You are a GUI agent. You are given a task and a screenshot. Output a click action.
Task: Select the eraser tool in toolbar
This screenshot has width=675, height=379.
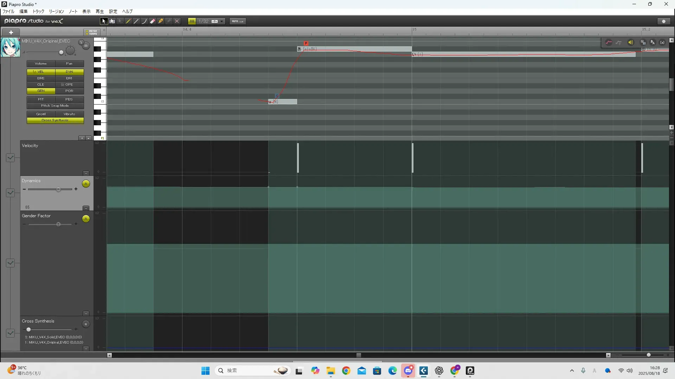click(x=153, y=21)
